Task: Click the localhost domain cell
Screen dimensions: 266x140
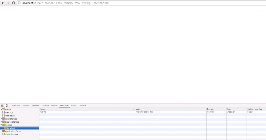Action: (217, 112)
